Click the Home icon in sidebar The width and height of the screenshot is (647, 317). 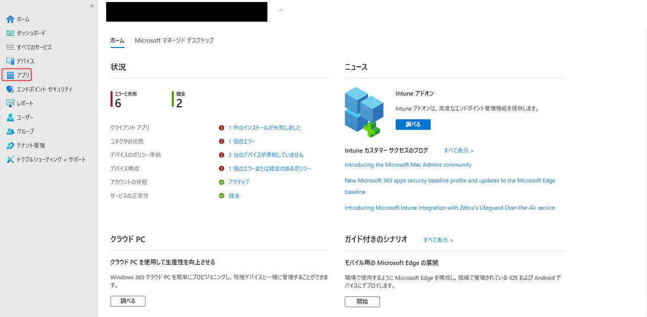pos(10,19)
